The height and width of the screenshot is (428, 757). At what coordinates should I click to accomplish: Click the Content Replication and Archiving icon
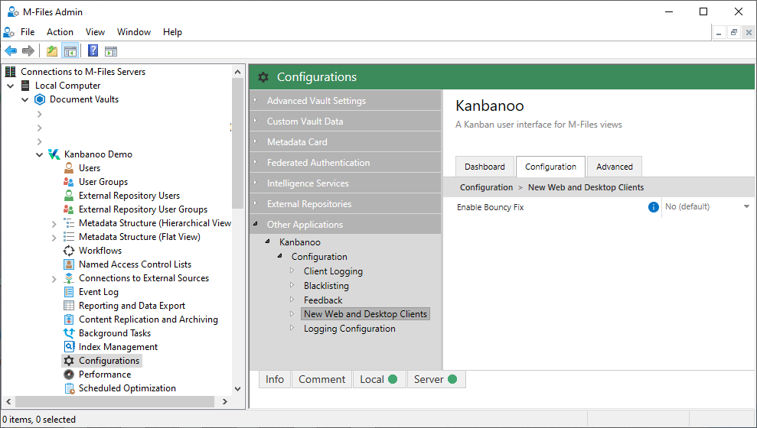click(69, 319)
